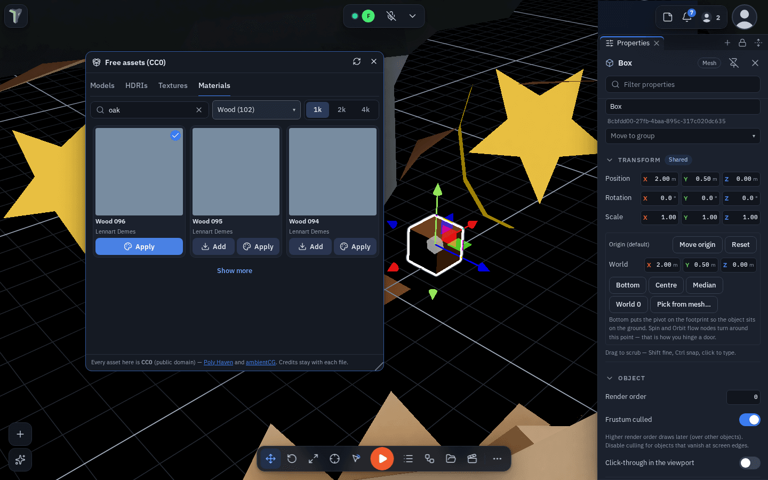The height and width of the screenshot is (480, 768).
Task: Switch to the Textures tab
Action: [173, 85]
